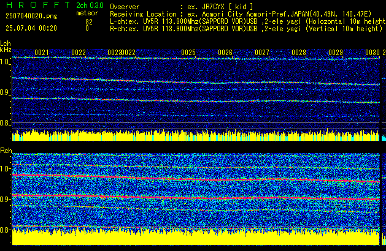Click the 0030 time marker
The width and height of the screenshot is (386, 251).
pyautogui.click(x=372, y=53)
